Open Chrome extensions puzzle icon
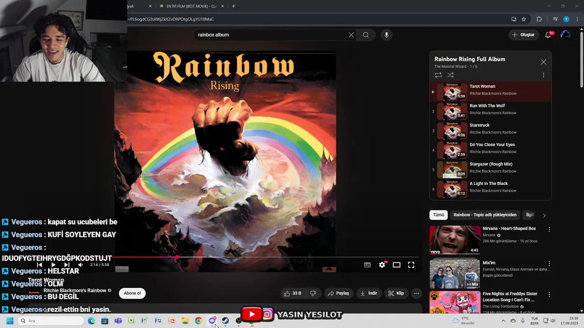The width and height of the screenshot is (584, 328). [x=539, y=19]
